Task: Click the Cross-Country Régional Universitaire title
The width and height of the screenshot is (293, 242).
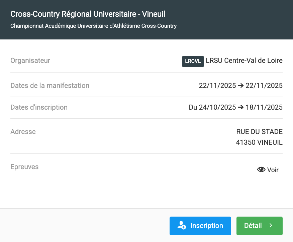Action: [x=88, y=14]
